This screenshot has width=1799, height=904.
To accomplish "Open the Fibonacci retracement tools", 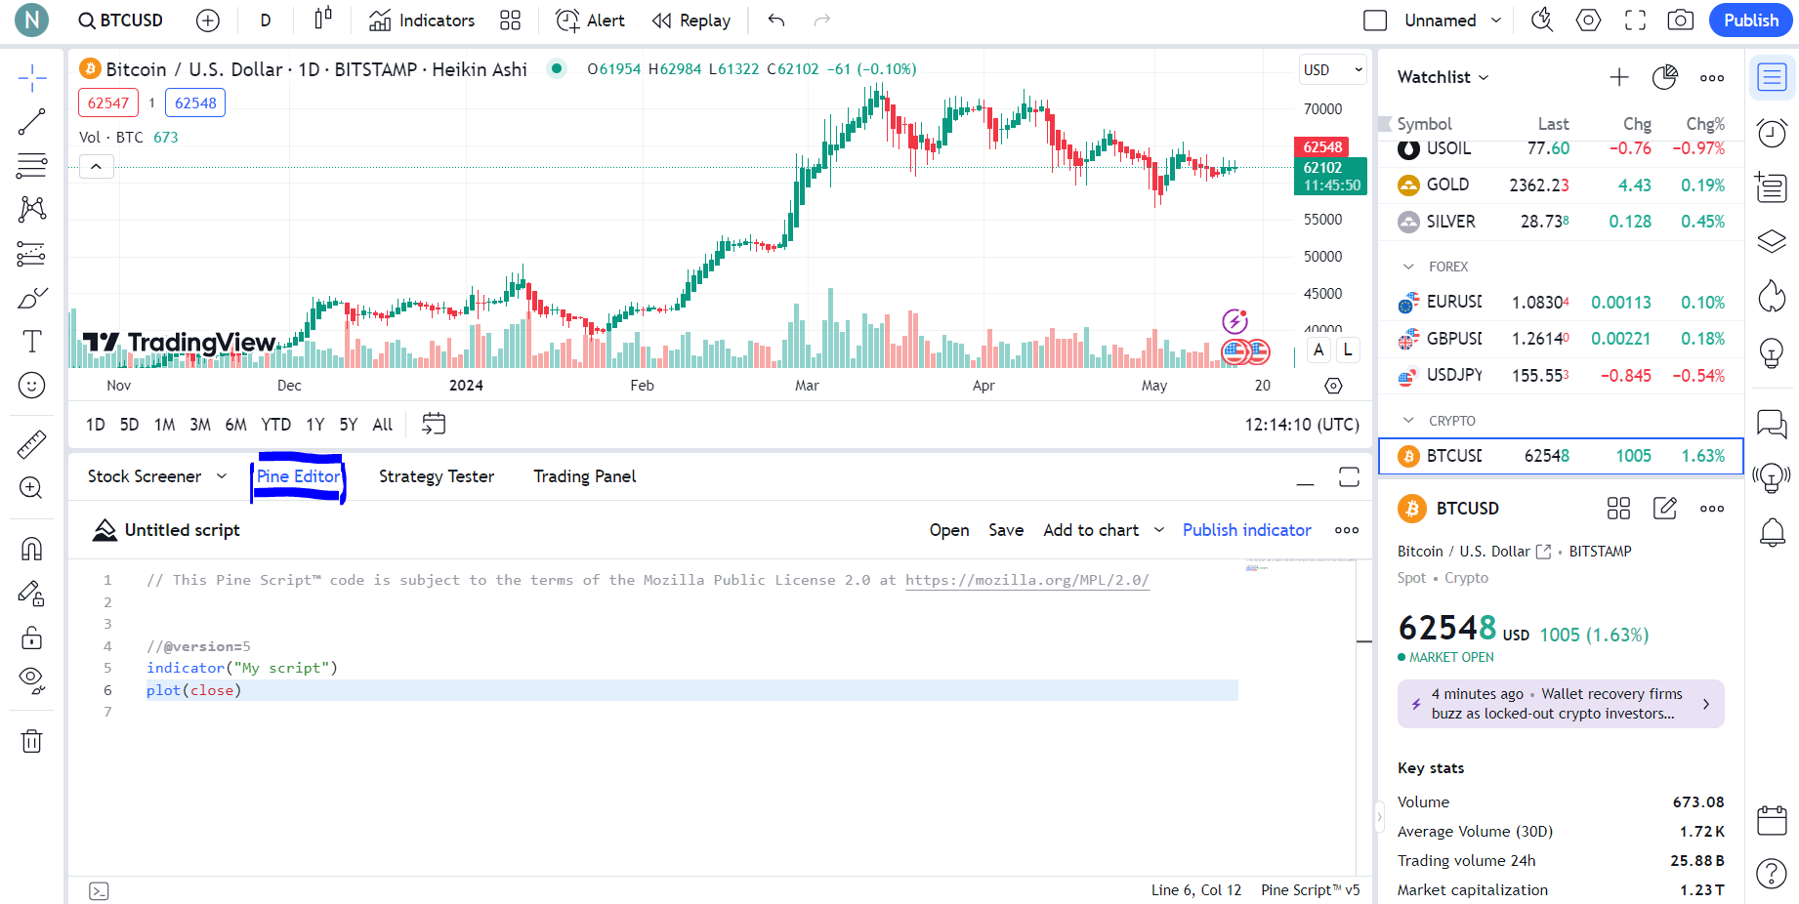I will click(x=31, y=166).
